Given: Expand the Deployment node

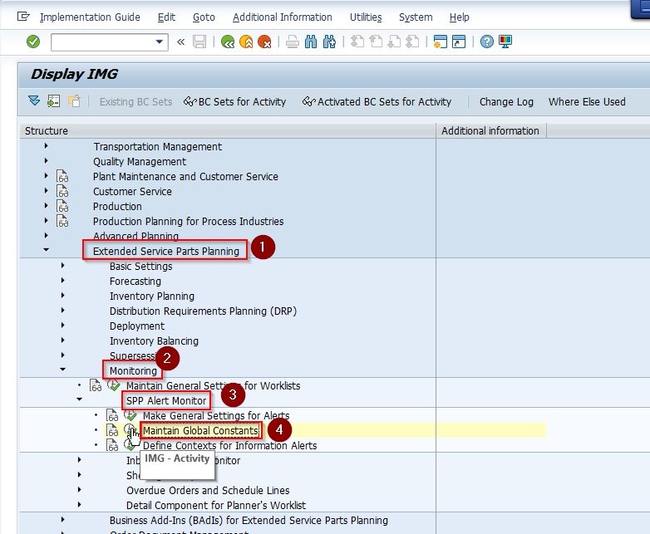Looking at the screenshot, I should (x=62, y=326).
